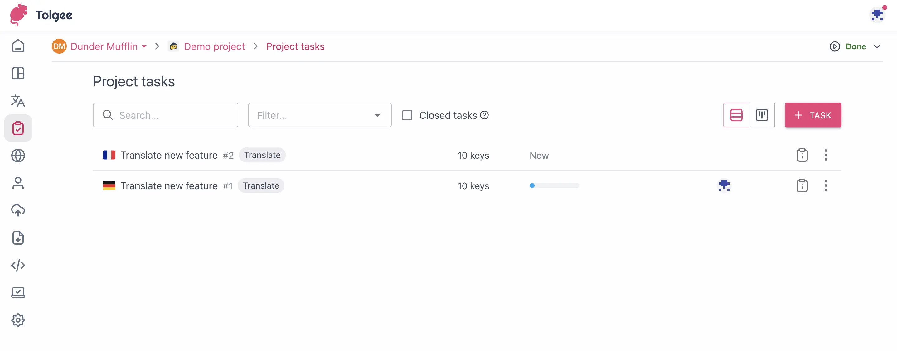Open the Export file download icon
Screen dimensions: 897x351
pos(18,238)
